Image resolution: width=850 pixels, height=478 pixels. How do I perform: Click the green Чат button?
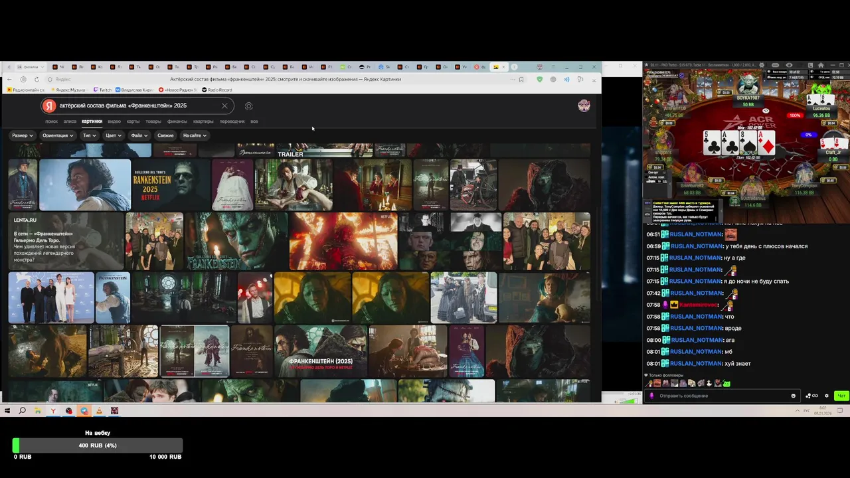point(841,396)
